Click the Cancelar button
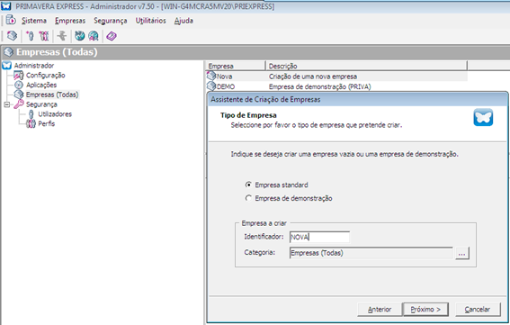Screen dimensions: 510x325 (478, 310)
